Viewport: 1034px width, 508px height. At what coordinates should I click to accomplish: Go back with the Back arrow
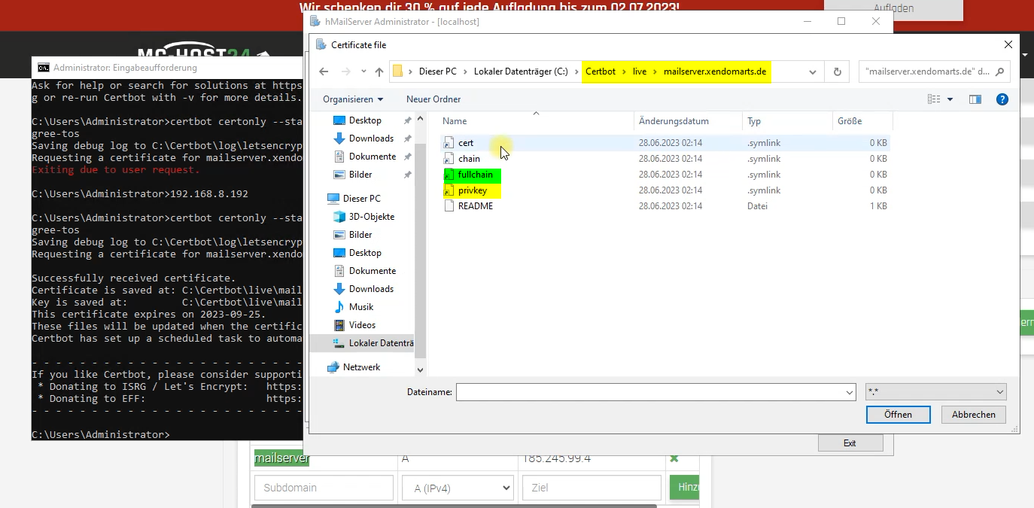click(324, 71)
